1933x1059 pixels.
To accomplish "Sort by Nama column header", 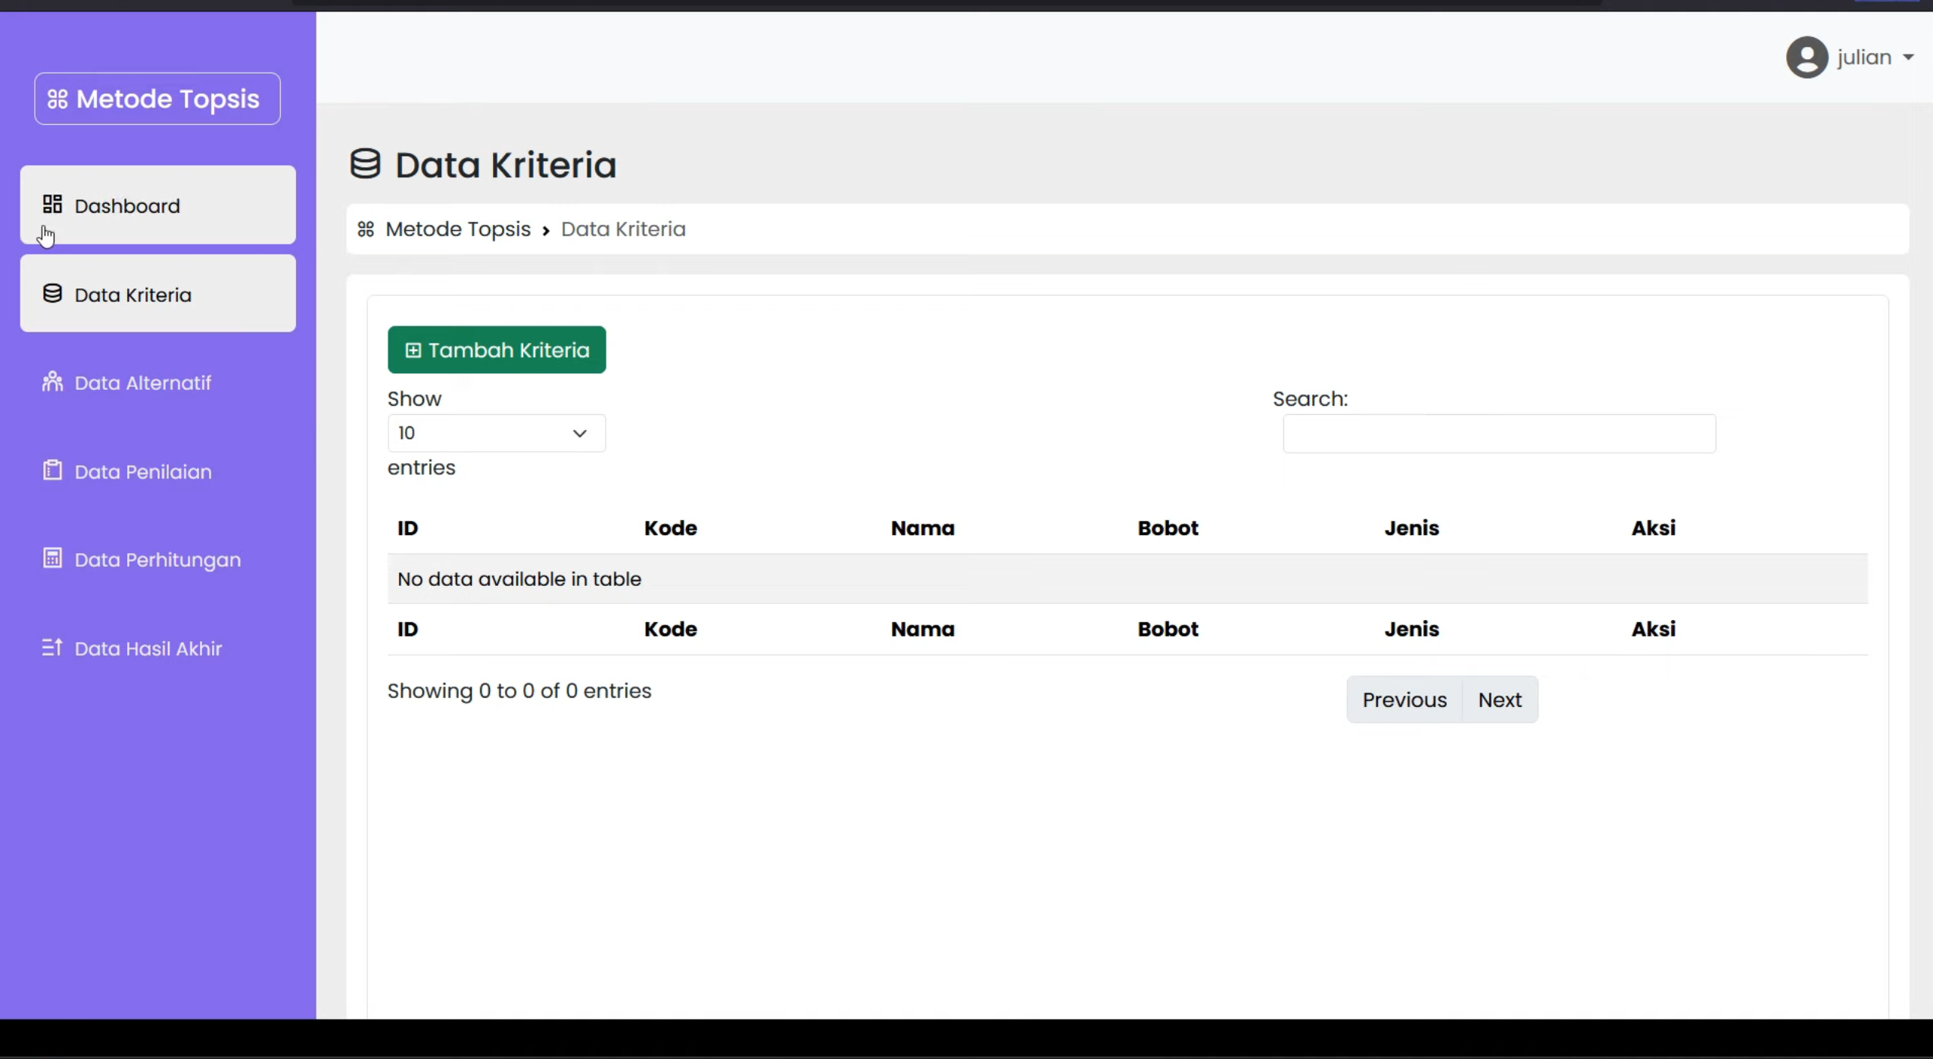I will tap(922, 528).
